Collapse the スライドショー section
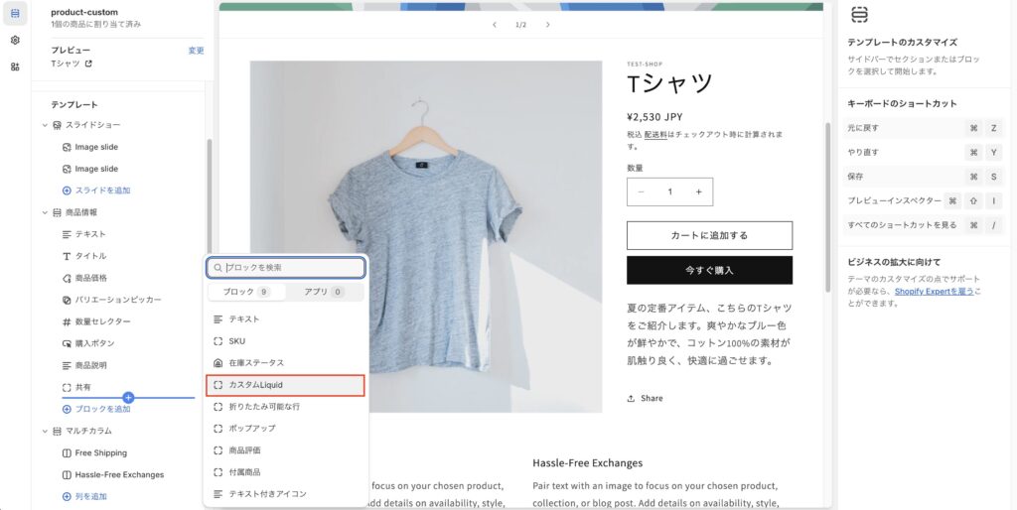Image resolution: width=1017 pixels, height=510 pixels. 45,125
